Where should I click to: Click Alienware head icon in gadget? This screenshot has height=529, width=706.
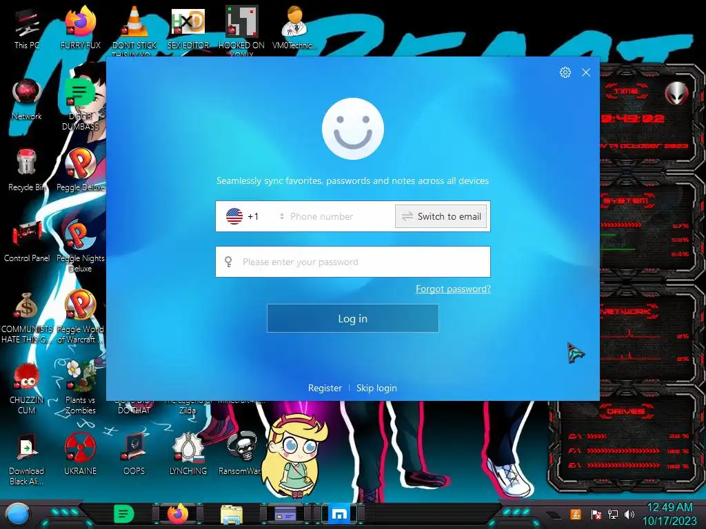(x=676, y=94)
